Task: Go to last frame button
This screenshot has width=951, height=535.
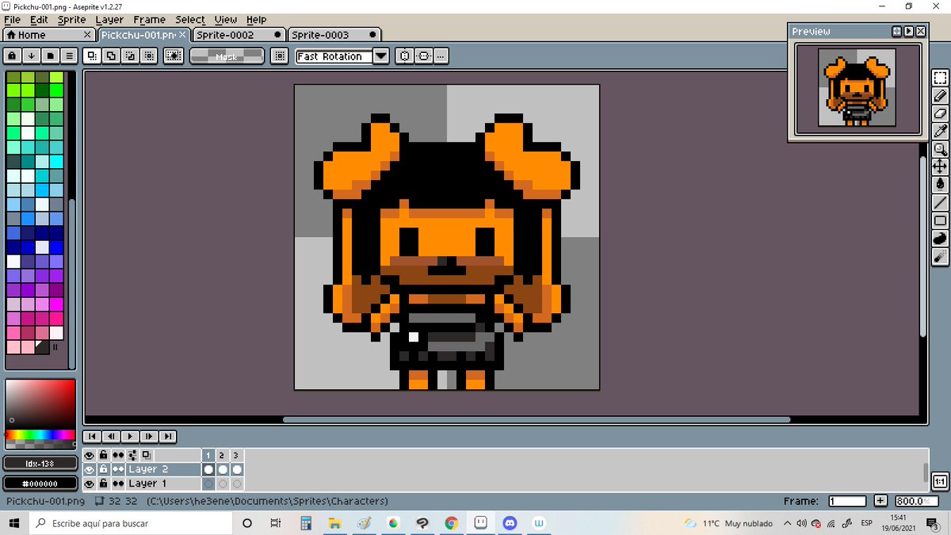Action: tap(167, 437)
